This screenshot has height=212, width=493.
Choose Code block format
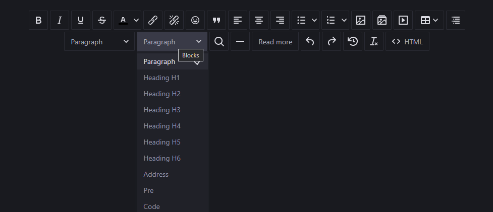[x=173, y=206]
